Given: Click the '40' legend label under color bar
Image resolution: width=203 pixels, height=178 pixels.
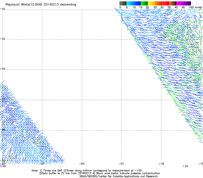Looking at the screenshot, I should pyautogui.click(x=176, y=7).
